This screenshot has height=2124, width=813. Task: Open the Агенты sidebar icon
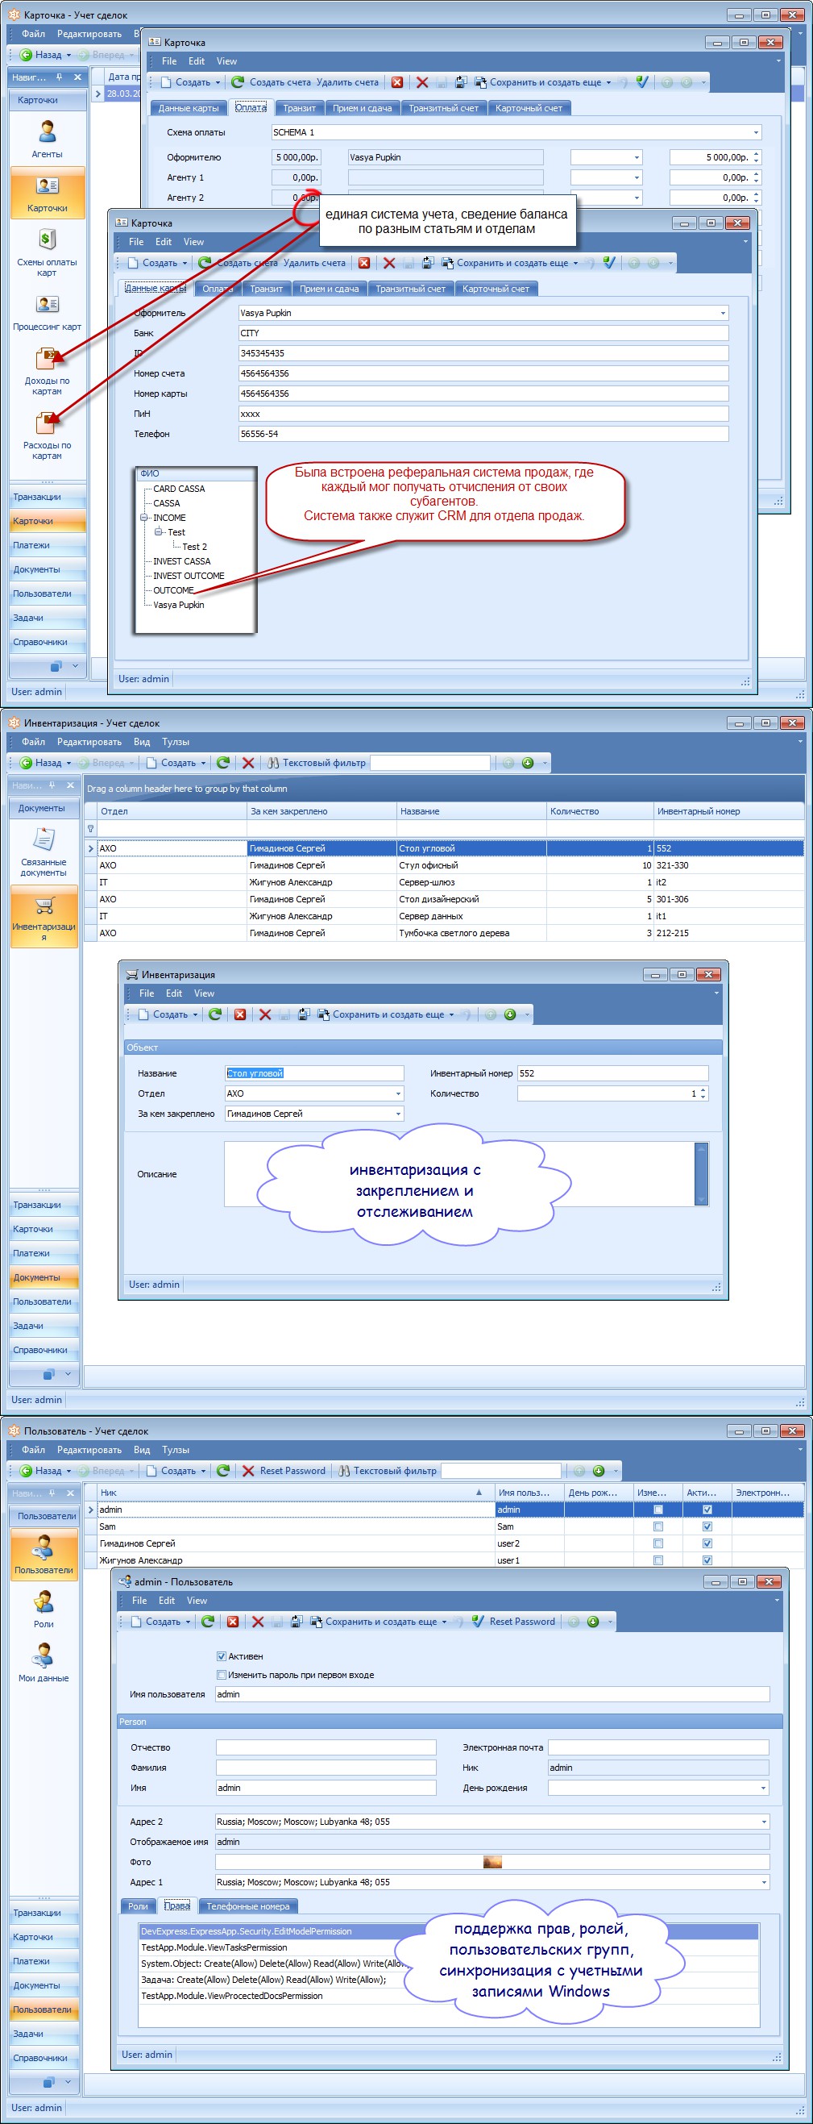[x=47, y=138]
